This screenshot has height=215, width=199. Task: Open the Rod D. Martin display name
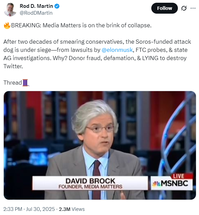coord(36,6)
